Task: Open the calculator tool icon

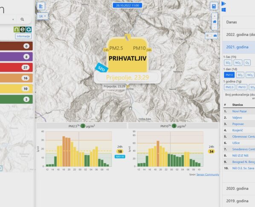Action: click(x=214, y=6)
